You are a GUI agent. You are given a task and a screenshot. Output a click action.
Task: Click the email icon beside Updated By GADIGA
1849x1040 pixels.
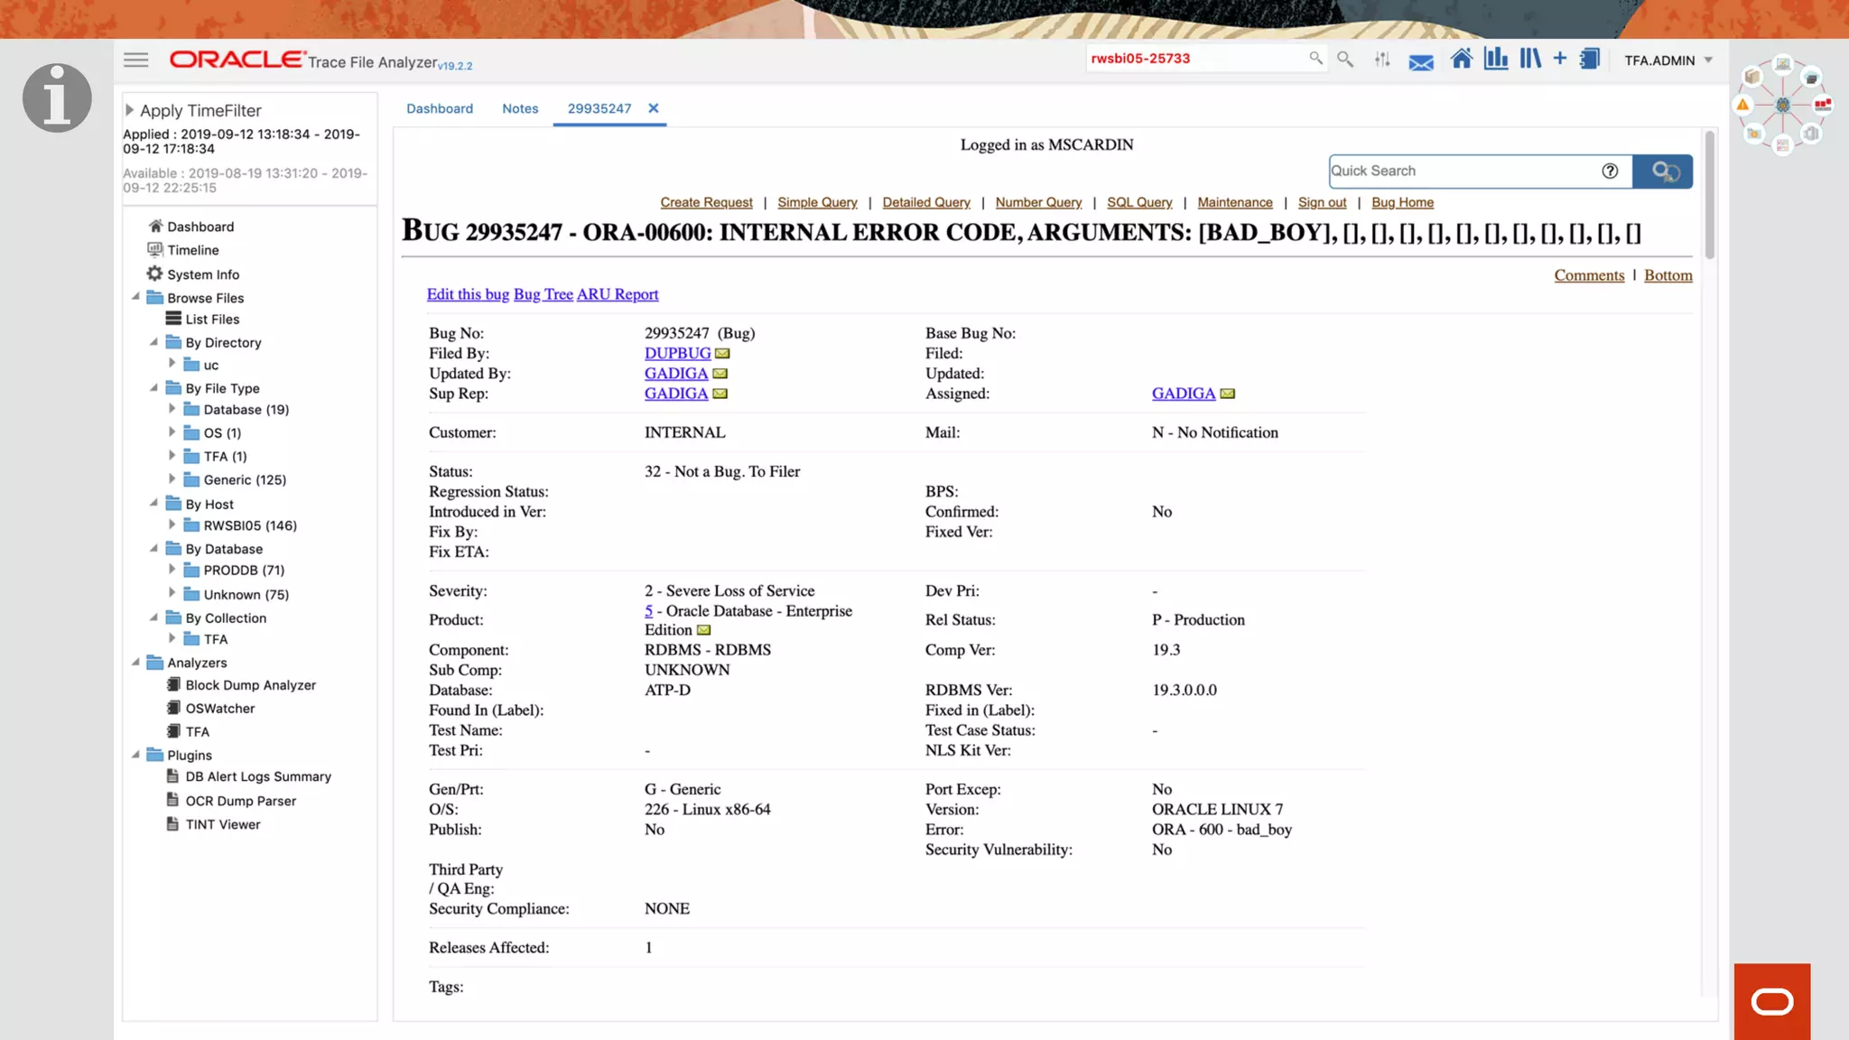tap(720, 374)
